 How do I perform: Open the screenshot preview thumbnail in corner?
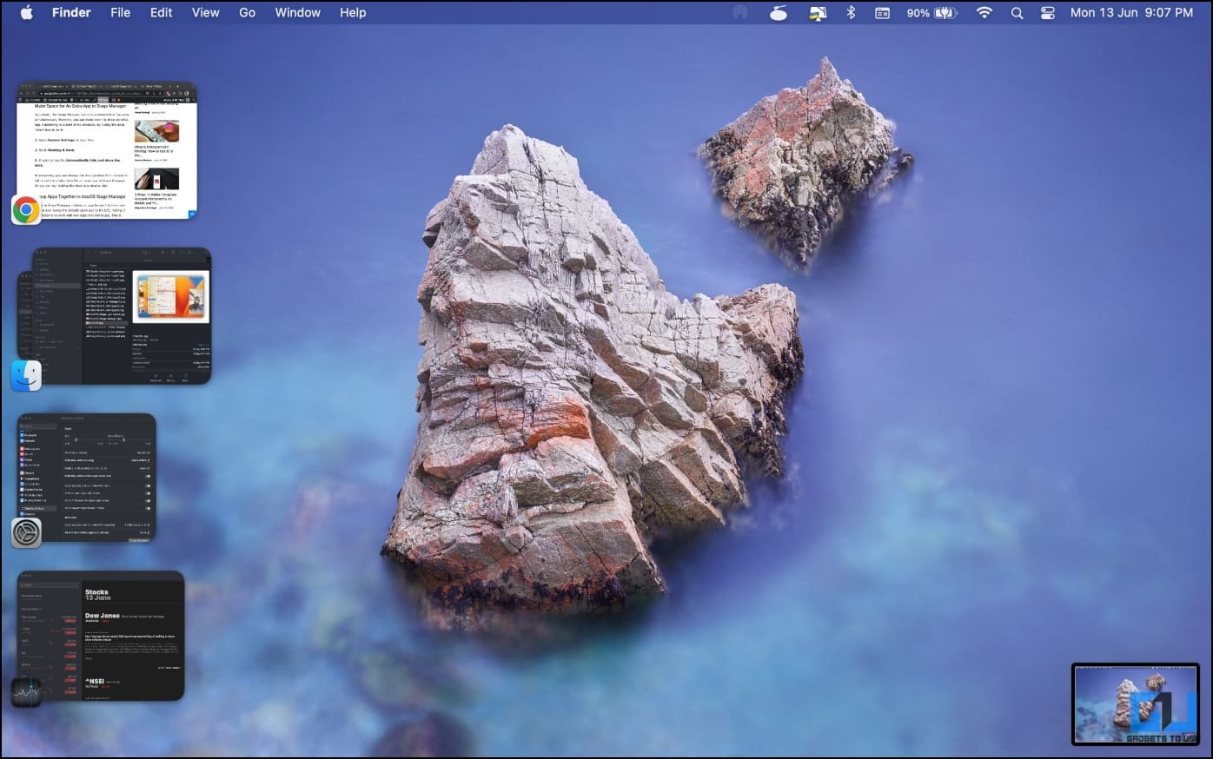click(1135, 704)
